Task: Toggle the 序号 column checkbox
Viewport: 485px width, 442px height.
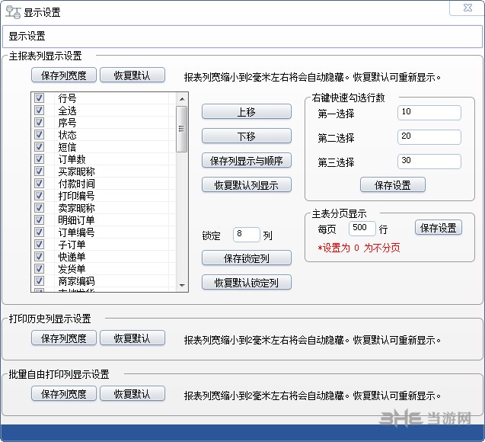Action: point(40,123)
